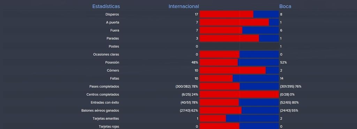Click Internacional's Pases completados value (300/382)
357x129 pixels.
pos(187,86)
